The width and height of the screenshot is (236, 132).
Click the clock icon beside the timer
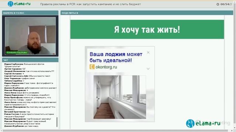click(218, 4)
